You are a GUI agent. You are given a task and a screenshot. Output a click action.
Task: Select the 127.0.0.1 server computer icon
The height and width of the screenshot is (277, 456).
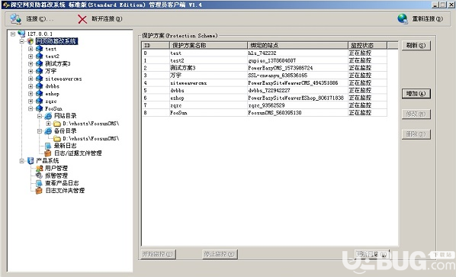click(21, 34)
